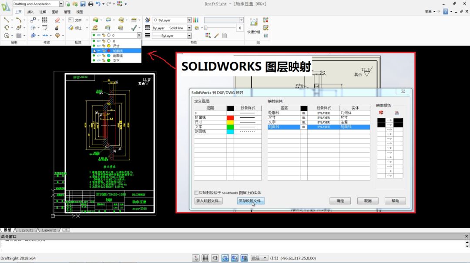This screenshot has height=263, width=470.
Task: Click the property painter brush icon
Action: [x=216, y=36]
